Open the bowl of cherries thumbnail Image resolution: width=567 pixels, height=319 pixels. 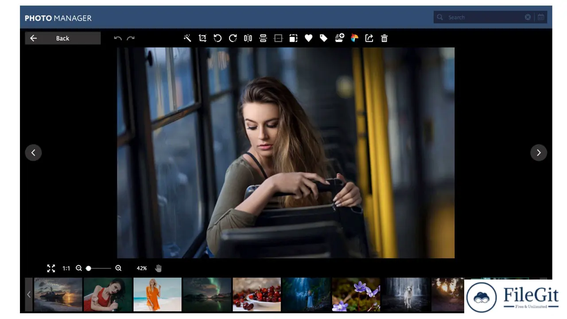tap(256, 294)
